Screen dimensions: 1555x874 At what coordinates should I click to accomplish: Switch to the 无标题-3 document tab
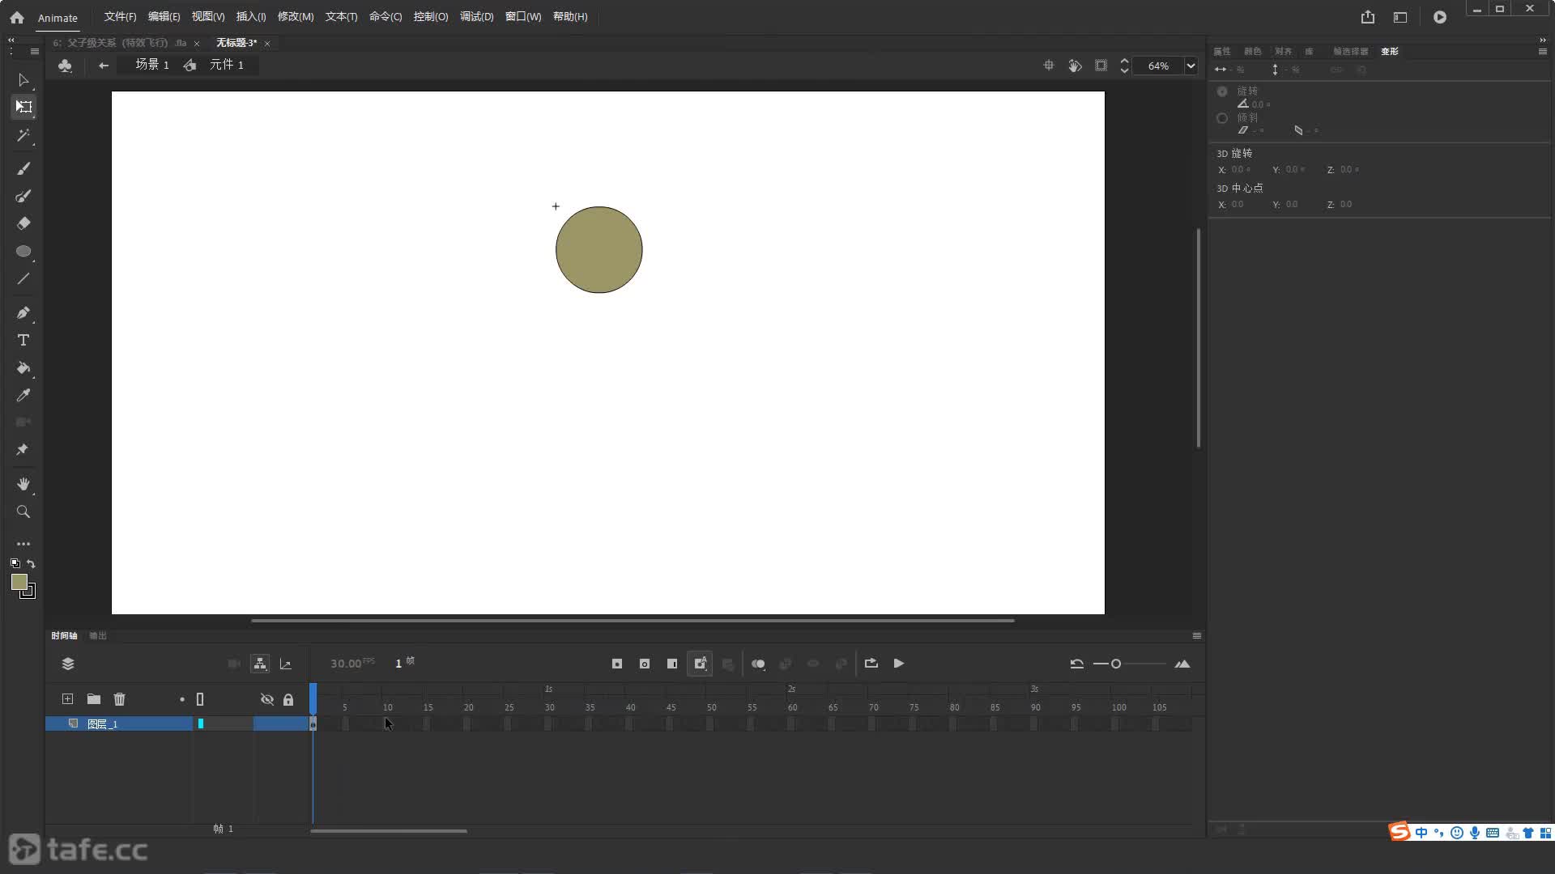click(236, 43)
